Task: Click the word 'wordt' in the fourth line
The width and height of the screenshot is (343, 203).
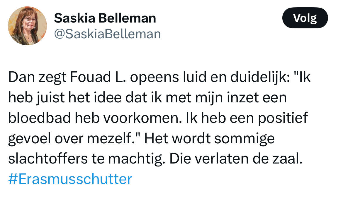Action: point(191,138)
